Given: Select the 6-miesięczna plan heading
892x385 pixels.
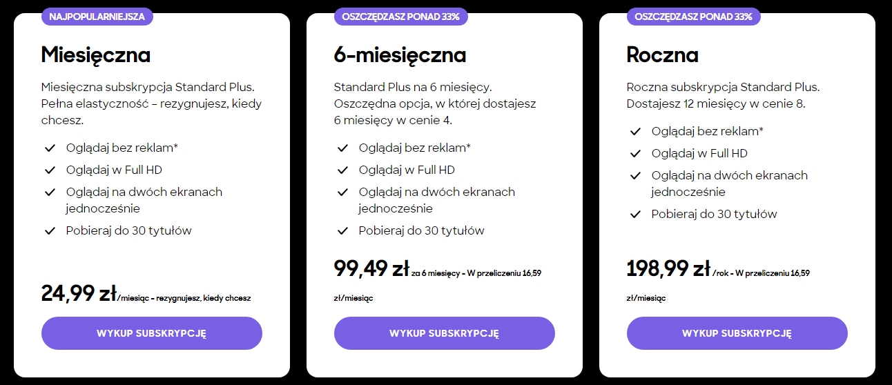Looking at the screenshot, I should [x=400, y=55].
